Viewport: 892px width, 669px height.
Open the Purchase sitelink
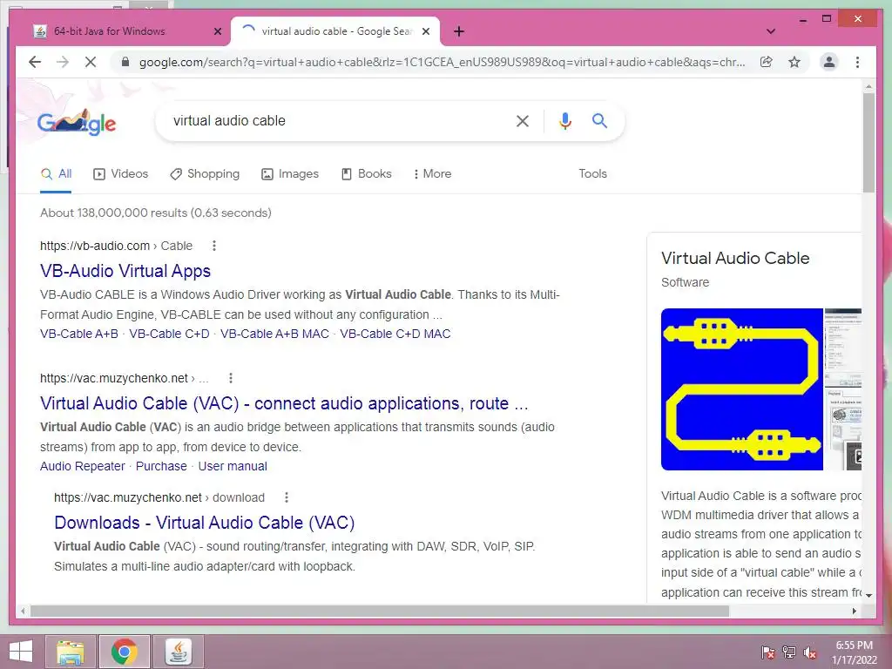pyautogui.click(x=161, y=467)
